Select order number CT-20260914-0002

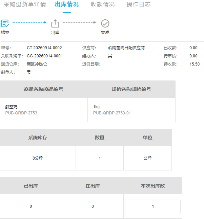(x=44, y=48)
